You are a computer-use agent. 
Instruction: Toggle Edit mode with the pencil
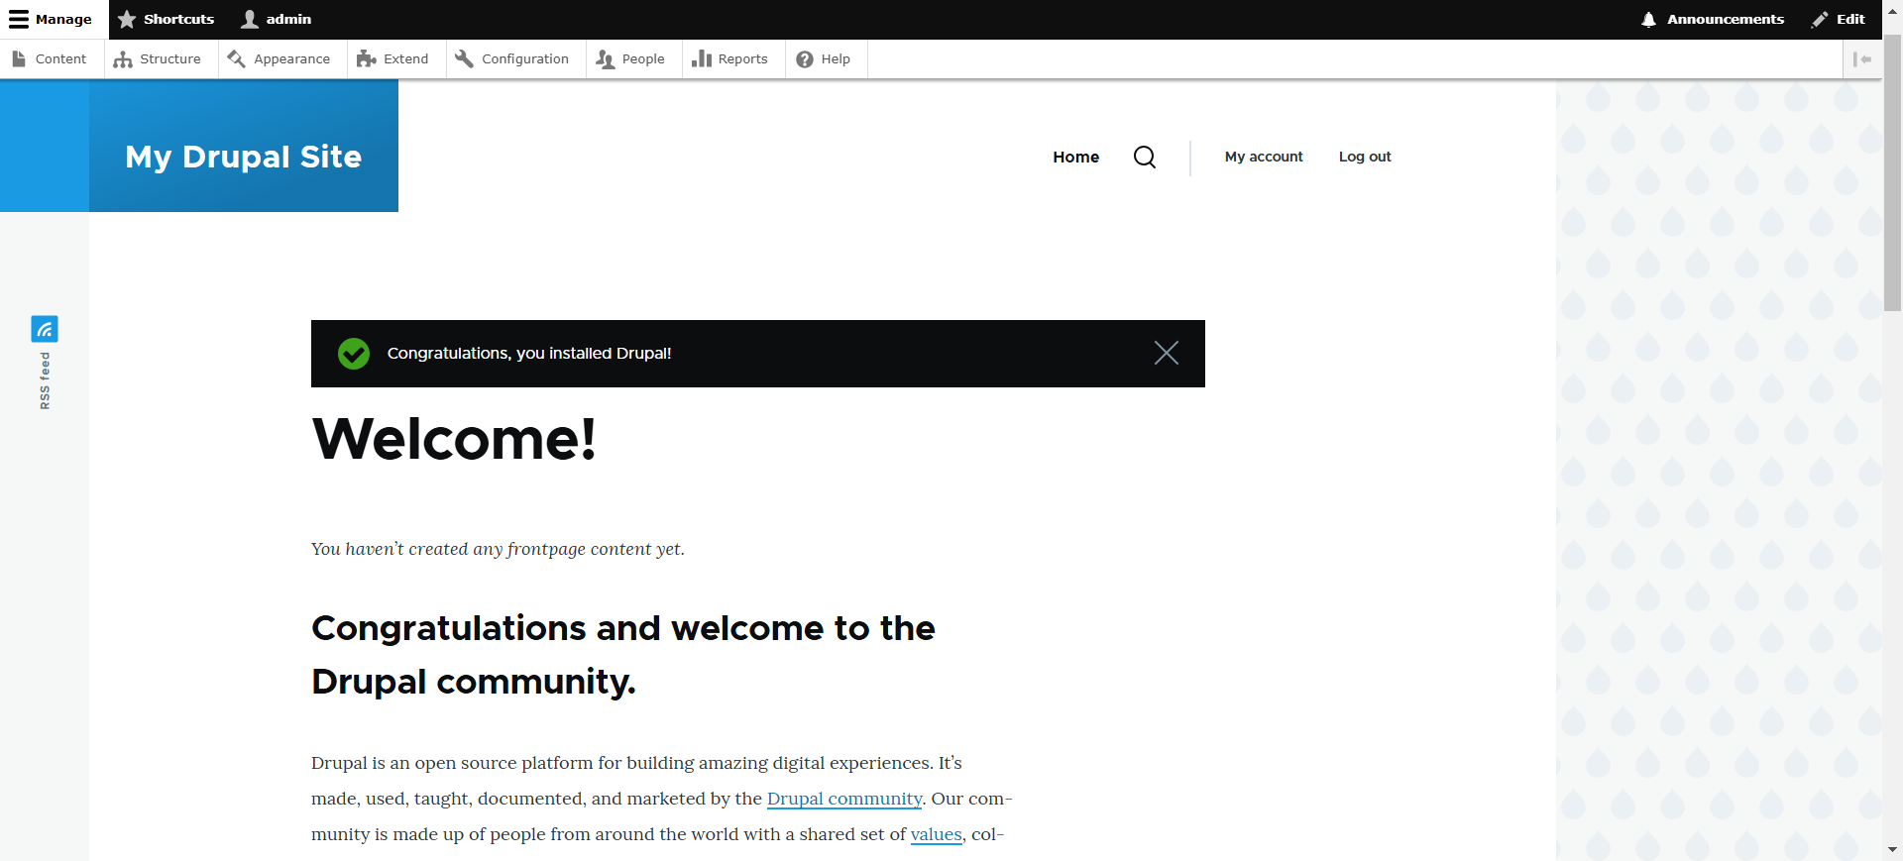click(x=1838, y=19)
